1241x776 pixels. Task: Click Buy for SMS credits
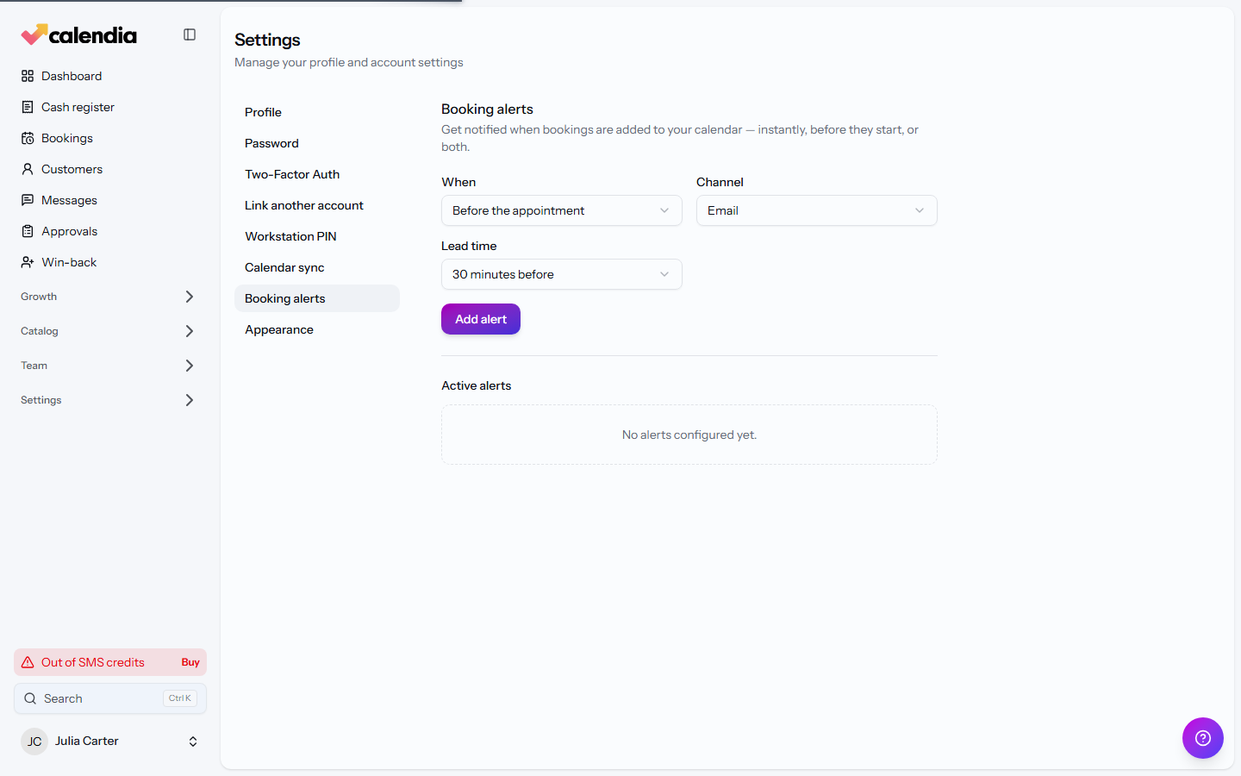[x=190, y=662]
